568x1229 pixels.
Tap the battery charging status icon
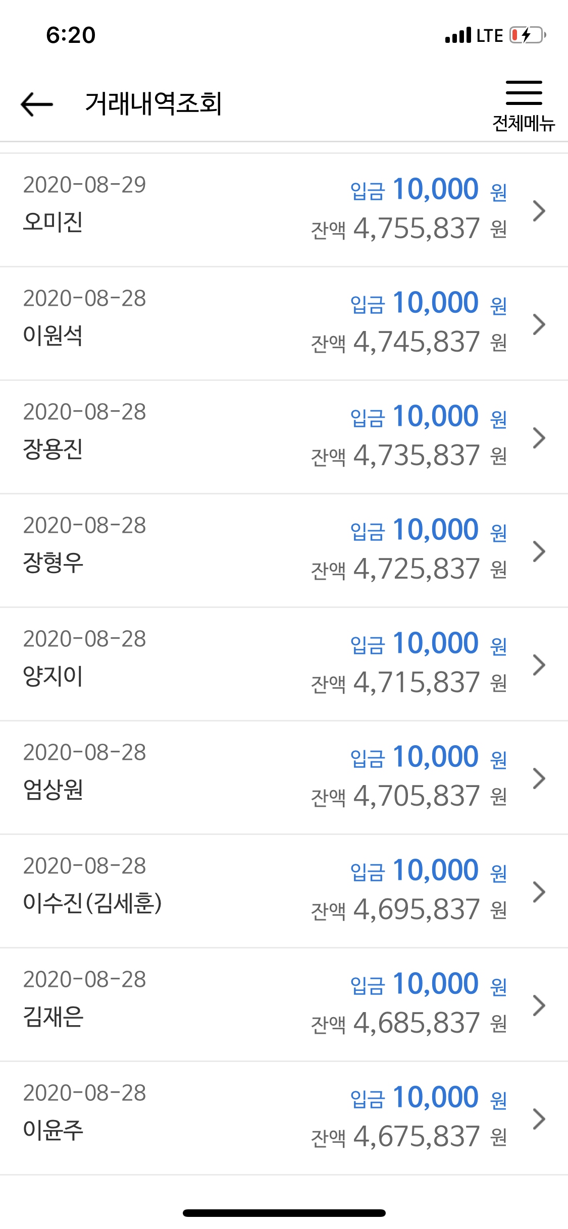click(528, 35)
